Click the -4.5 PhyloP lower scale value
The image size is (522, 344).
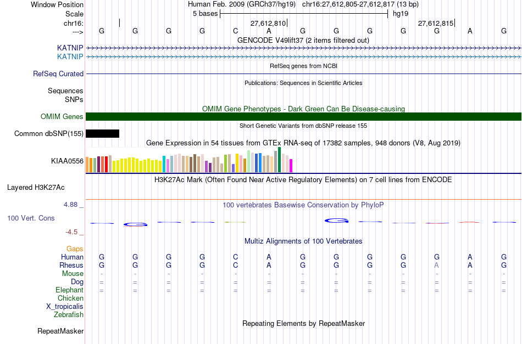71,232
